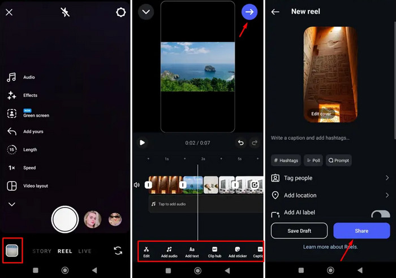Open Tag people row
396x278 pixels.
[x=330, y=178]
